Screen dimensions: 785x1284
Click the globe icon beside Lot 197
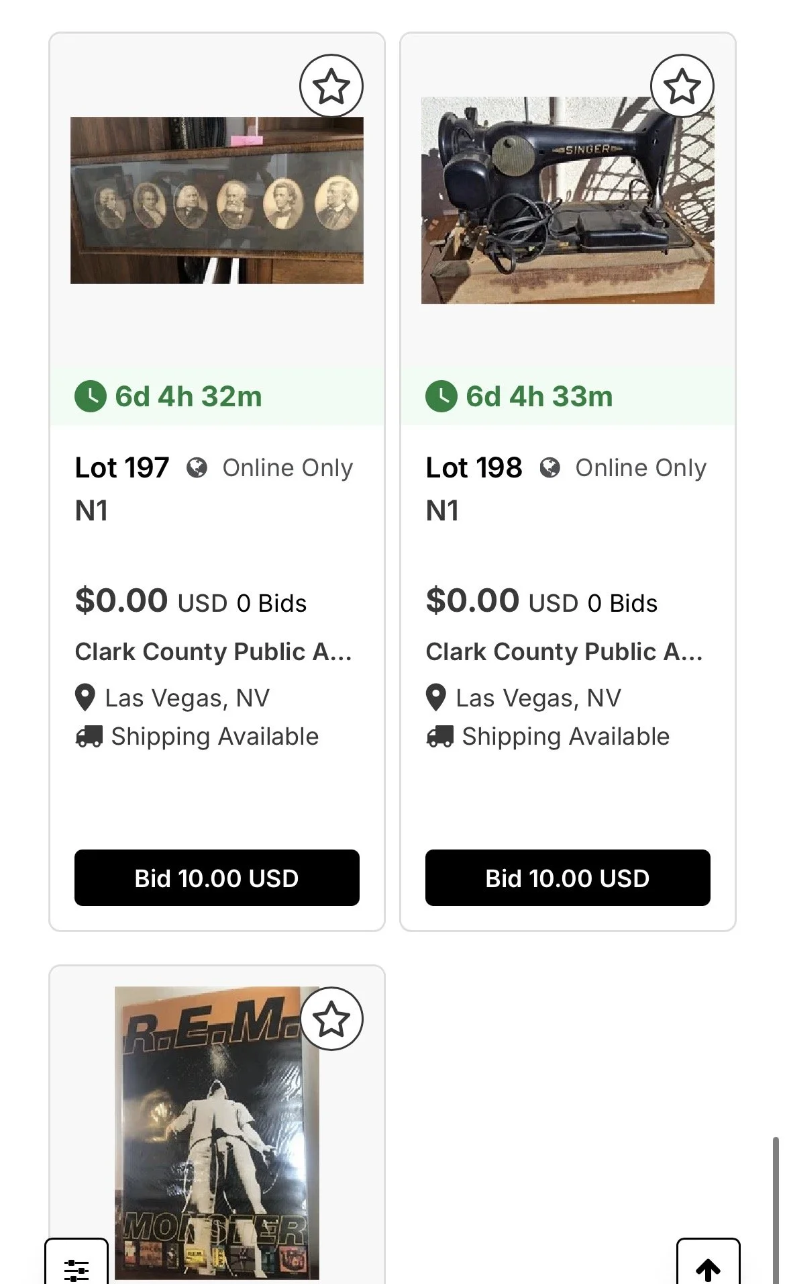[197, 467]
